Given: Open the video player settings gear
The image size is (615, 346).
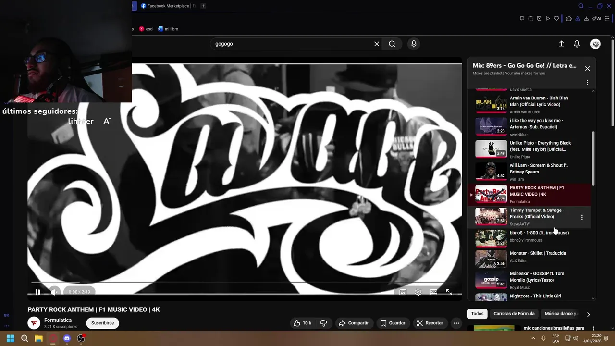Looking at the screenshot, I should (x=418, y=292).
